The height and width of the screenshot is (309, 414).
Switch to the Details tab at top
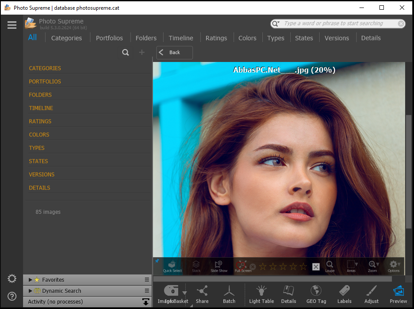point(371,38)
